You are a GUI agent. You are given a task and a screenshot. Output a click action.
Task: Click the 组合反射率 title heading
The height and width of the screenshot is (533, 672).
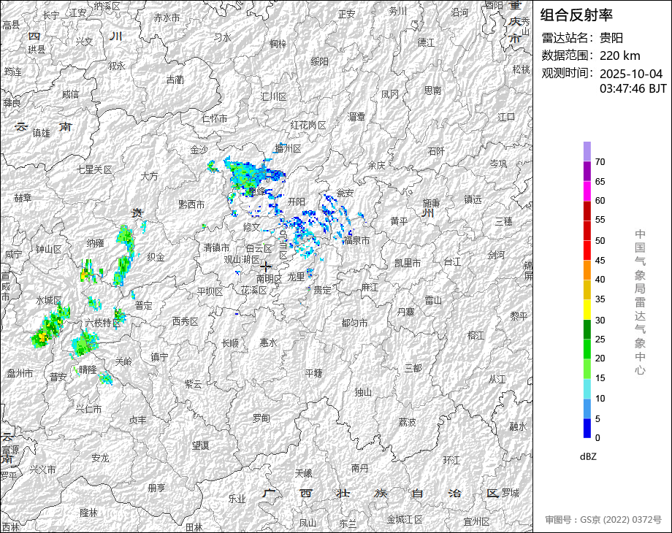(x=576, y=15)
